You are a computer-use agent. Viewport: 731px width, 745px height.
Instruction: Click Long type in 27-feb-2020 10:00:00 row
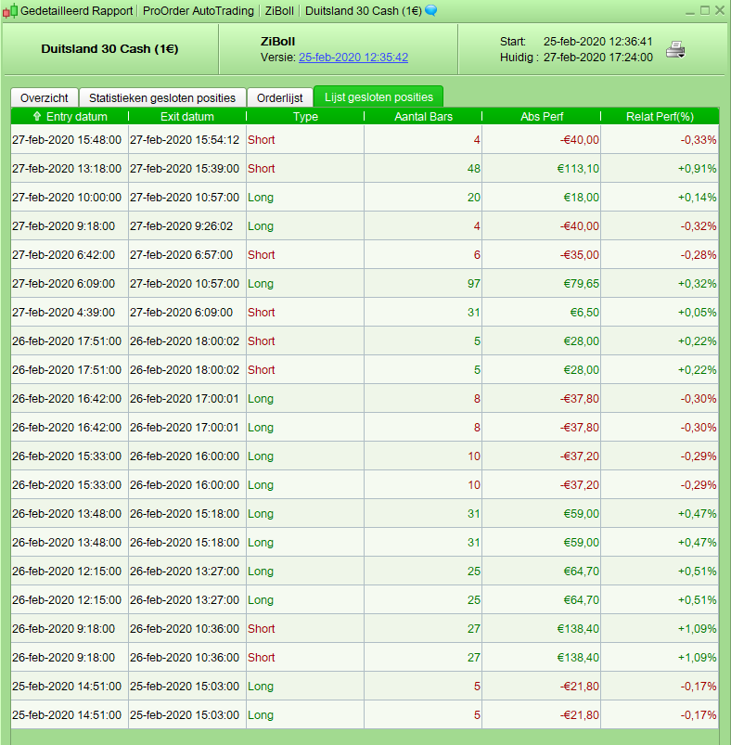point(261,198)
